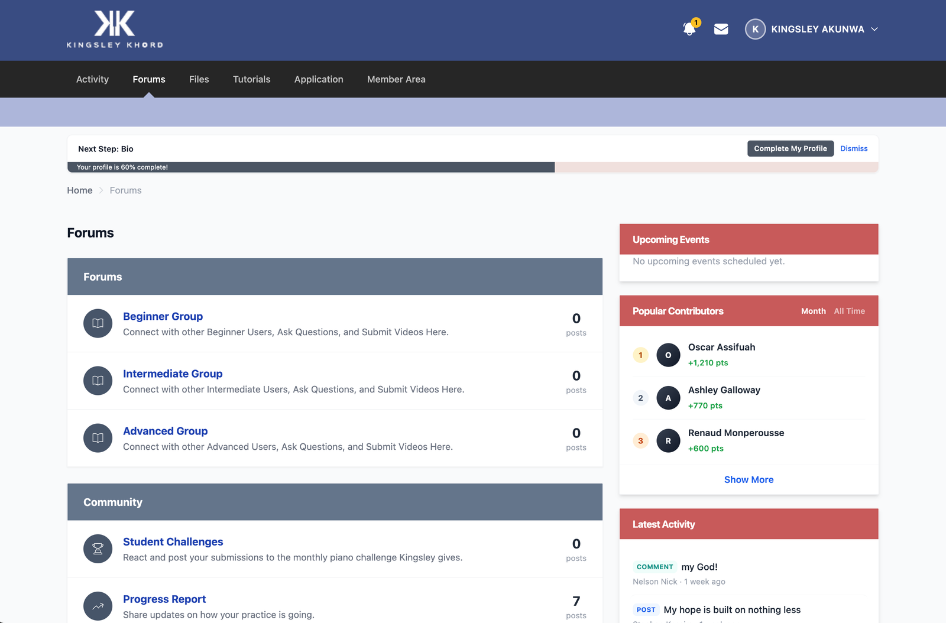Click the Intermediate Group book icon

click(98, 381)
